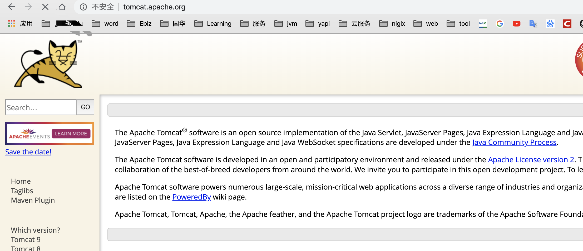Follow the Apache License version 2 link

point(531,160)
